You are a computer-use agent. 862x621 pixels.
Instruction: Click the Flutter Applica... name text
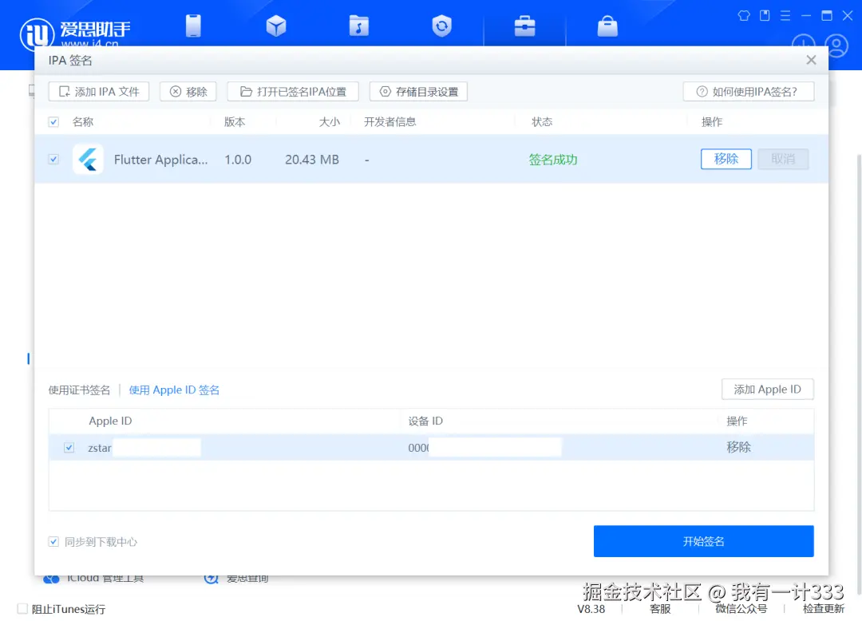coord(160,160)
